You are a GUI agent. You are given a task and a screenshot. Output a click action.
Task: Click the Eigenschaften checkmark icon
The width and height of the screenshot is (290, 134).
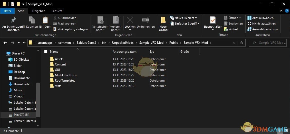[213, 20]
